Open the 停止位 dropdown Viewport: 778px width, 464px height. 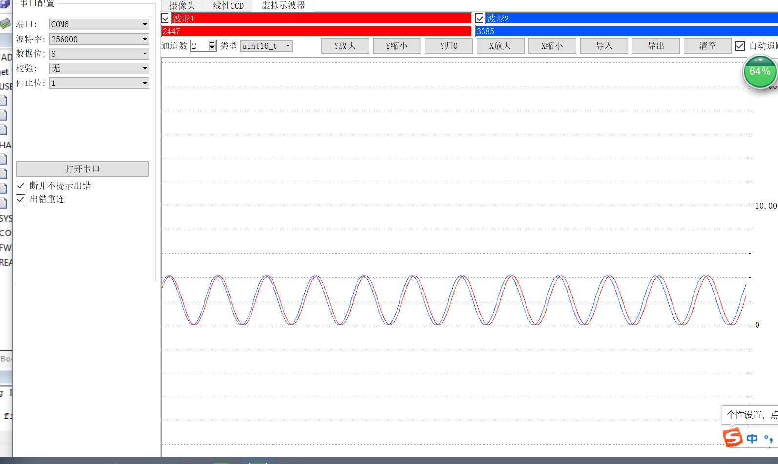coord(99,83)
